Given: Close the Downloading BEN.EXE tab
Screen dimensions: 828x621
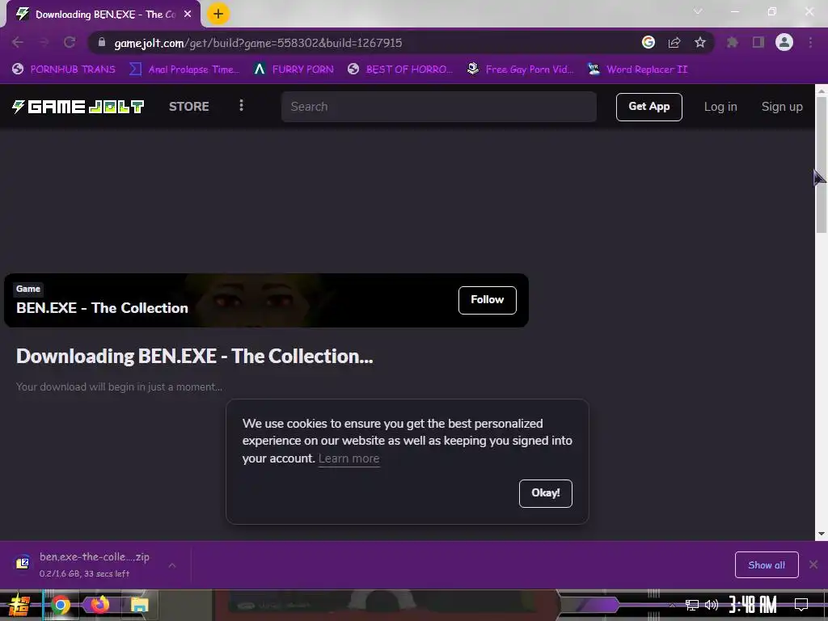Looking at the screenshot, I should click(x=188, y=15).
